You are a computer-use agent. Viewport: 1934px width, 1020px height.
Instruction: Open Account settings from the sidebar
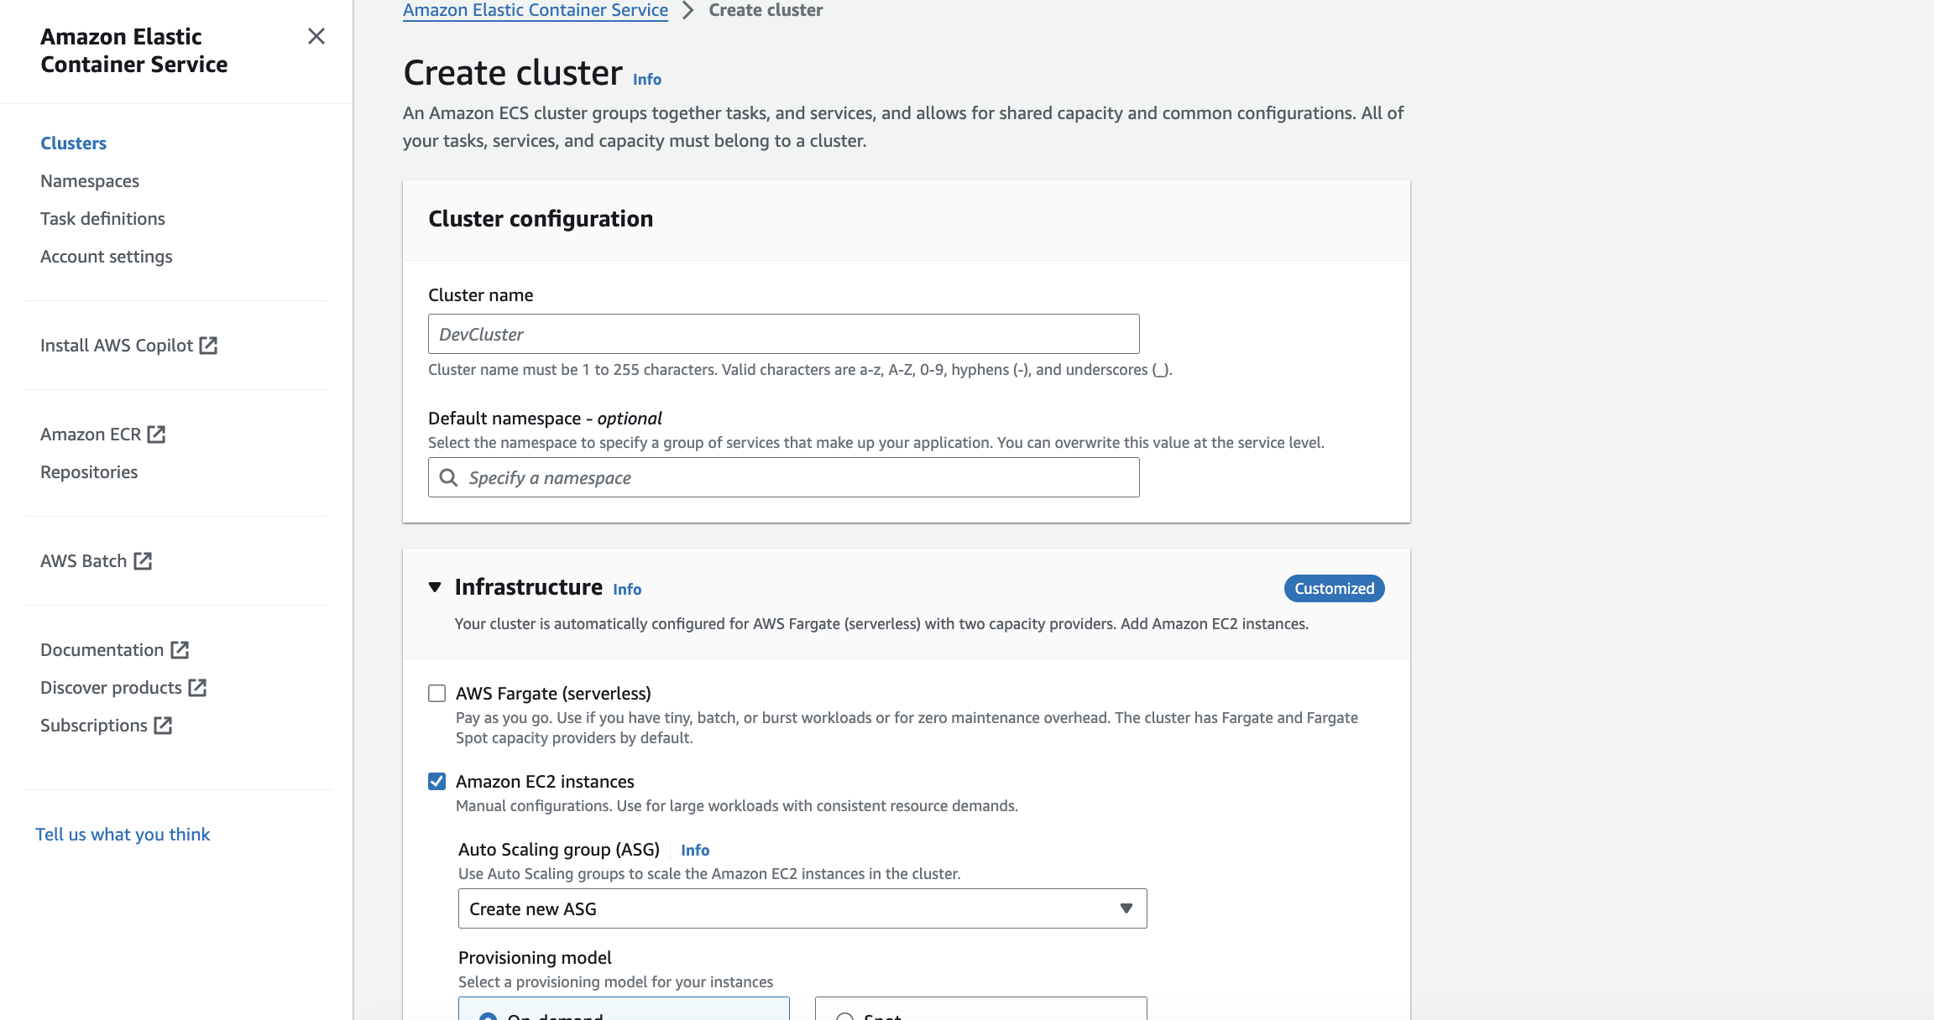[107, 256]
